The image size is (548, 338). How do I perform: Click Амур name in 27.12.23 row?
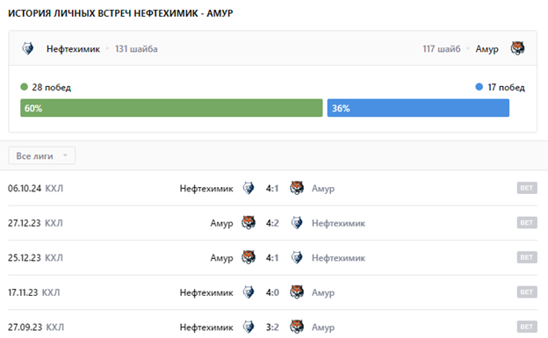pyautogui.click(x=221, y=223)
